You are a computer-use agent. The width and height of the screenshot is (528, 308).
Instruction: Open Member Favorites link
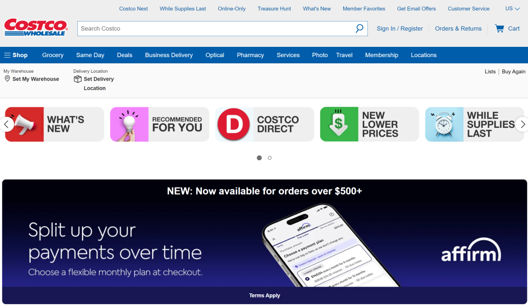click(364, 9)
